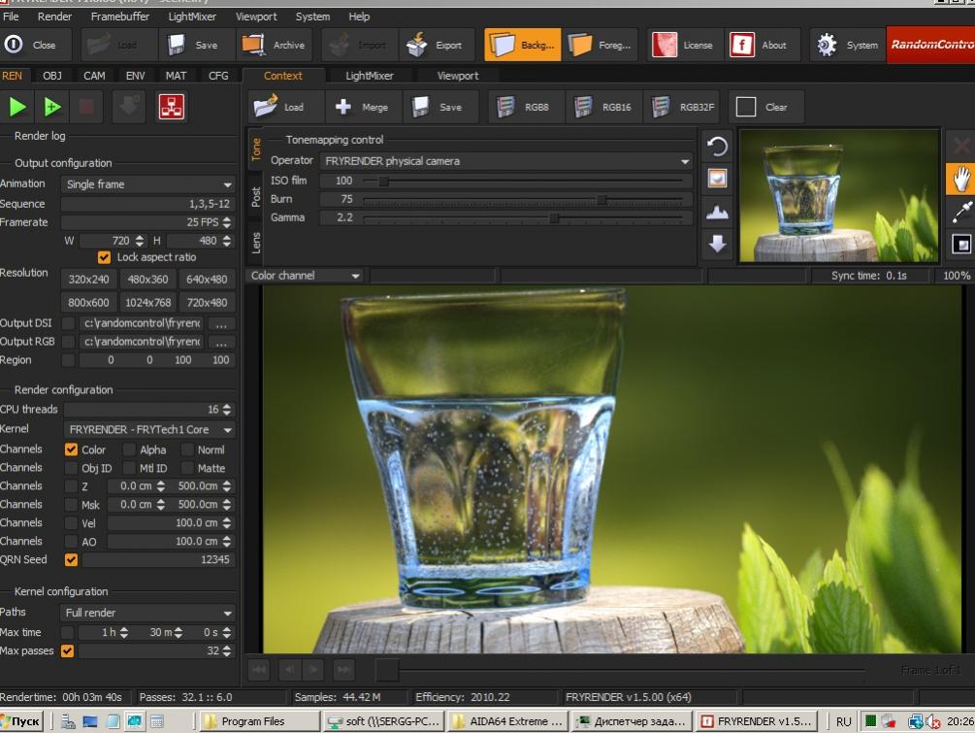Adjust the Framerate FPS stepper
975x733 pixels.
coord(226,222)
